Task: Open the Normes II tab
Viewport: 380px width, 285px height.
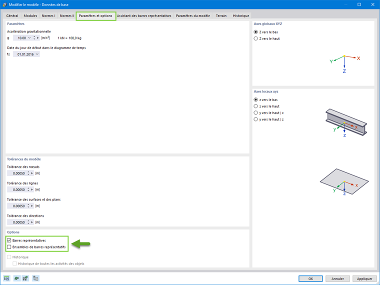Action: (67, 16)
